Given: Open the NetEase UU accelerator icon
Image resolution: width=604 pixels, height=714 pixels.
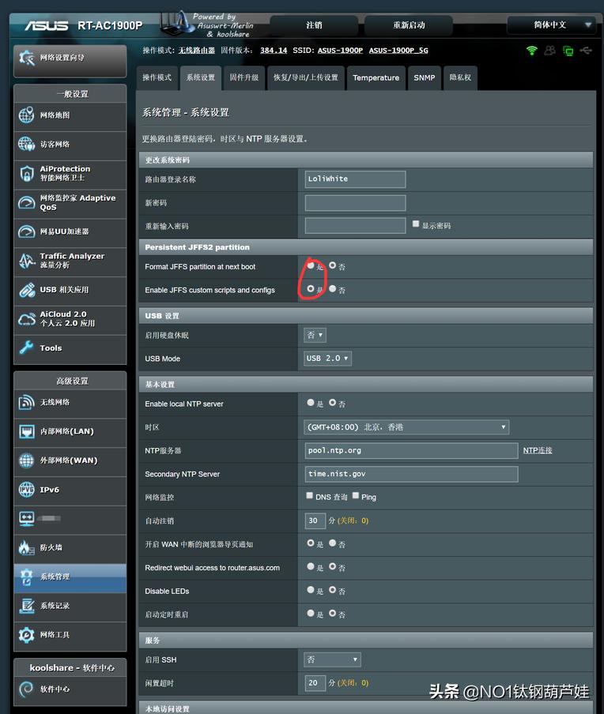Looking at the screenshot, I should click(x=26, y=231).
